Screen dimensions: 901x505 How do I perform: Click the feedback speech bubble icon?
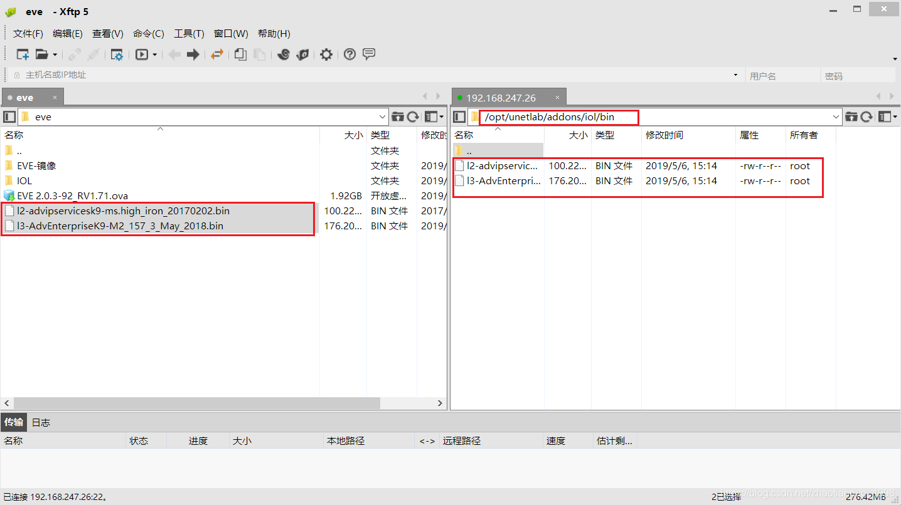pyautogui.click(x=369, y=55)
